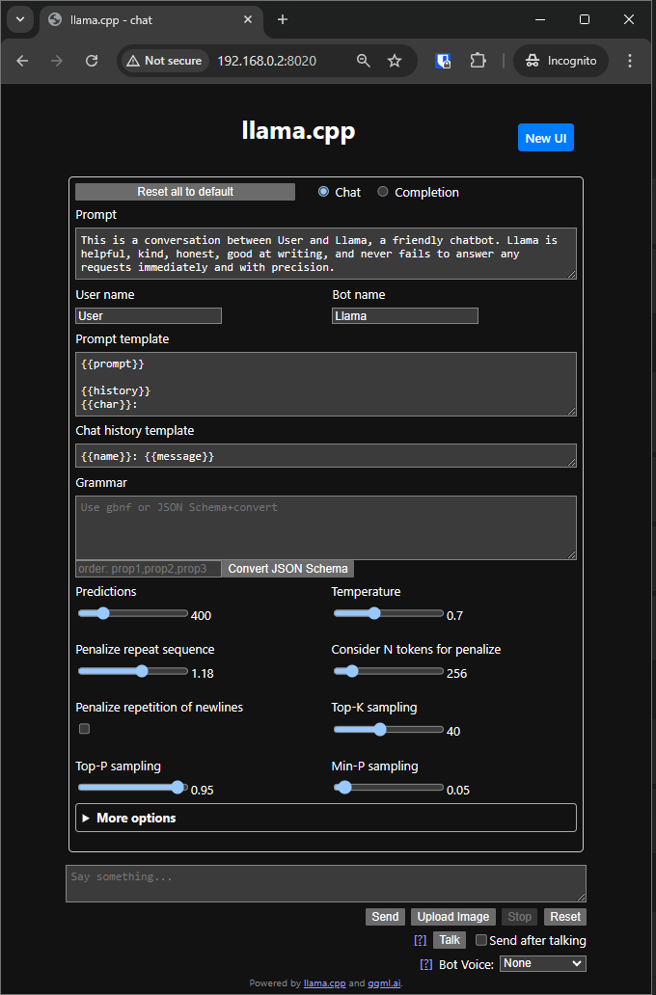656x995 pixels.
Task: Click the address bar URL 192.168.0.2:8020
Action: point(266,61)
